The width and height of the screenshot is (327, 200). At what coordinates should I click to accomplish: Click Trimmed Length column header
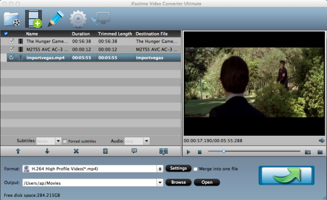pyautogui.click(x=115, y=34)
